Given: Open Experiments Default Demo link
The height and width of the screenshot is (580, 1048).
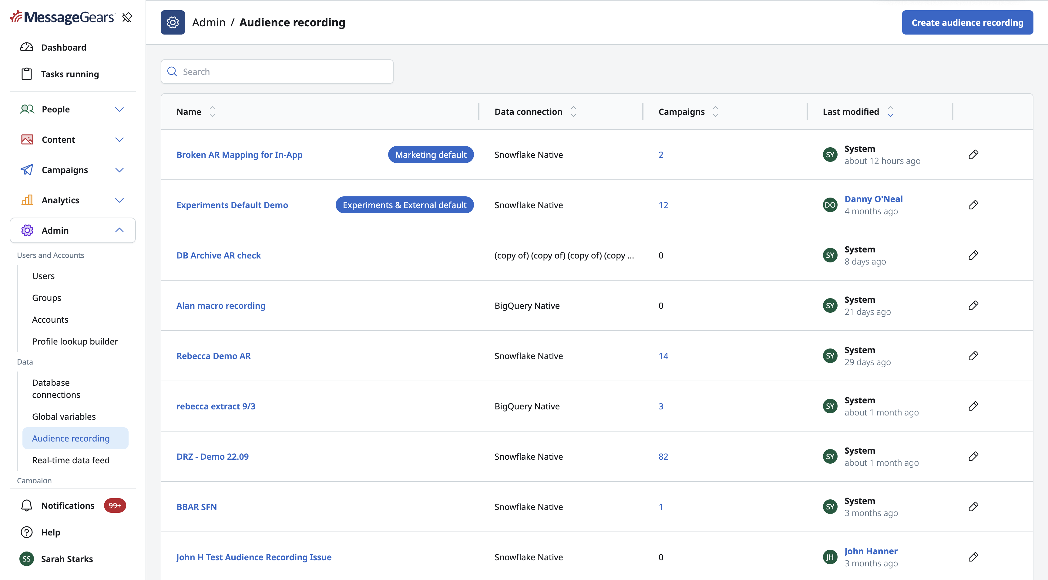Looking at the screenshot, I should (232, 205).
